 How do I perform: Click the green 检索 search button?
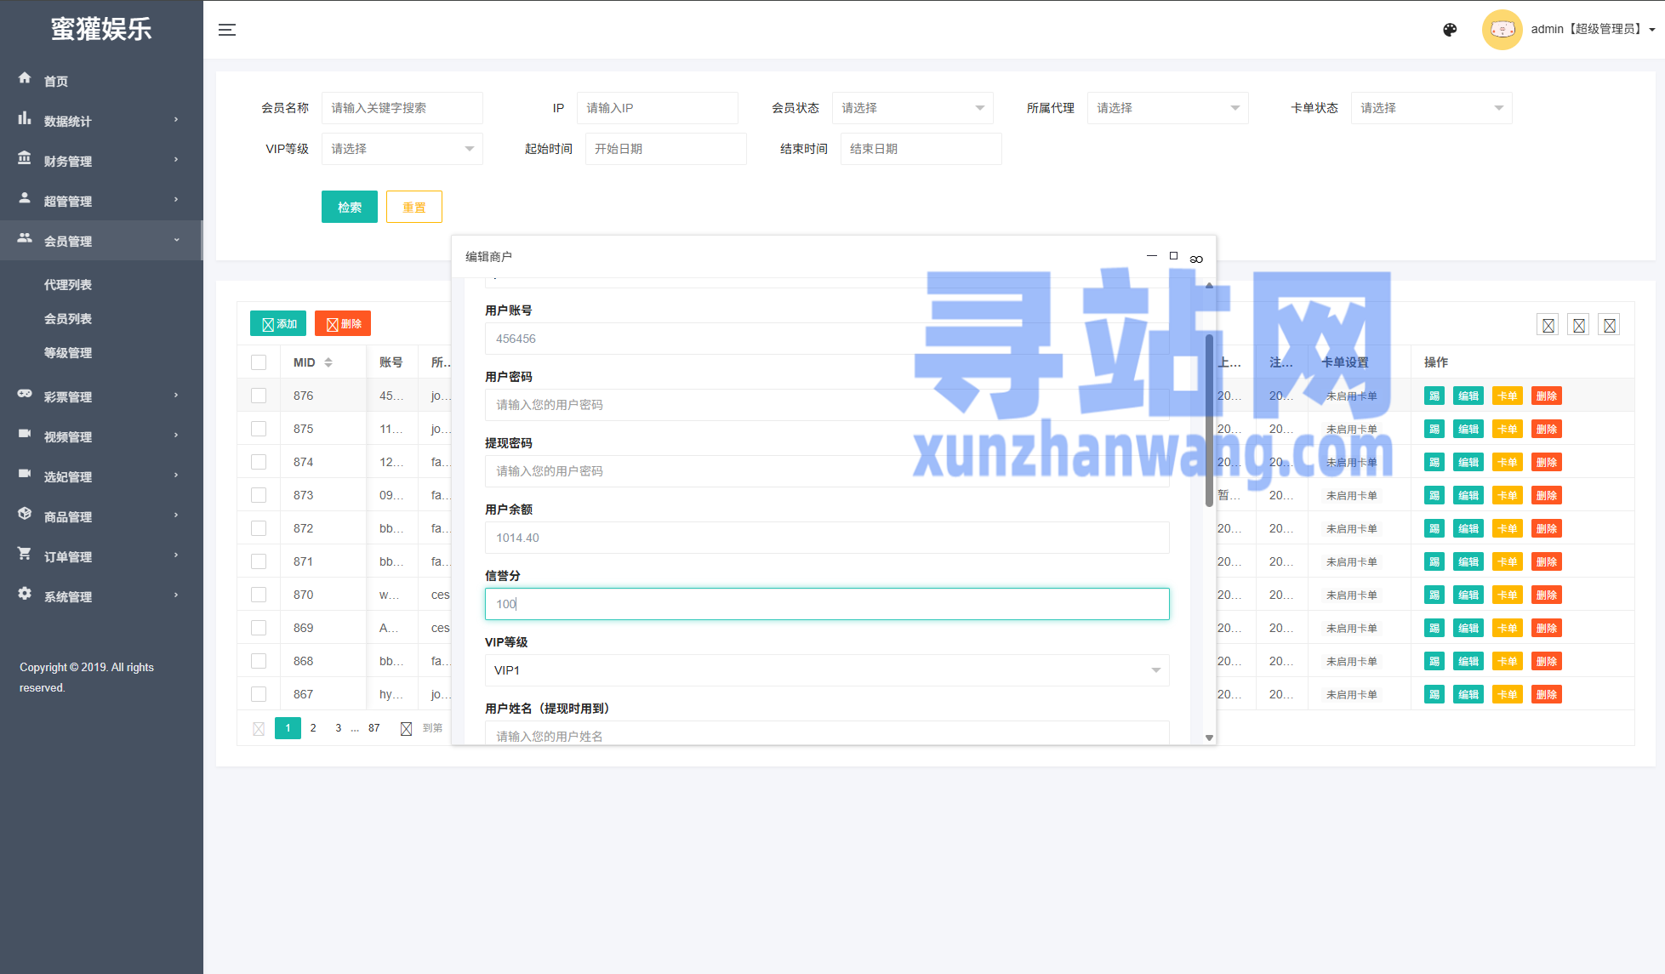[349, 207]
